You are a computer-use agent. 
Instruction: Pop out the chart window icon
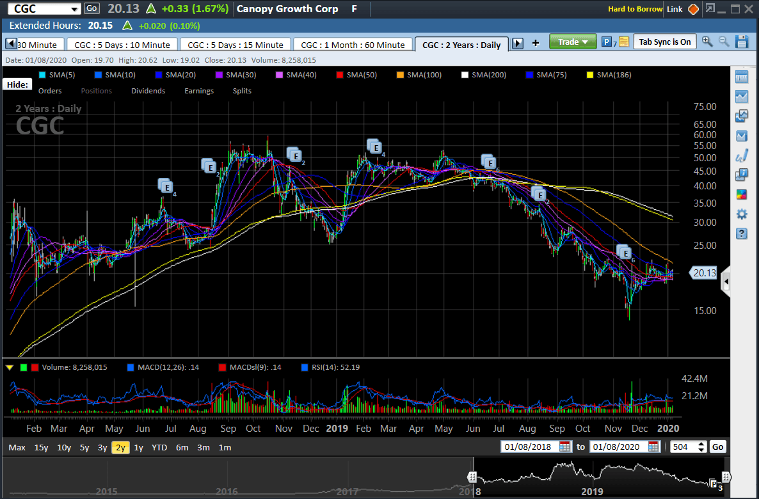pos(710,8)
